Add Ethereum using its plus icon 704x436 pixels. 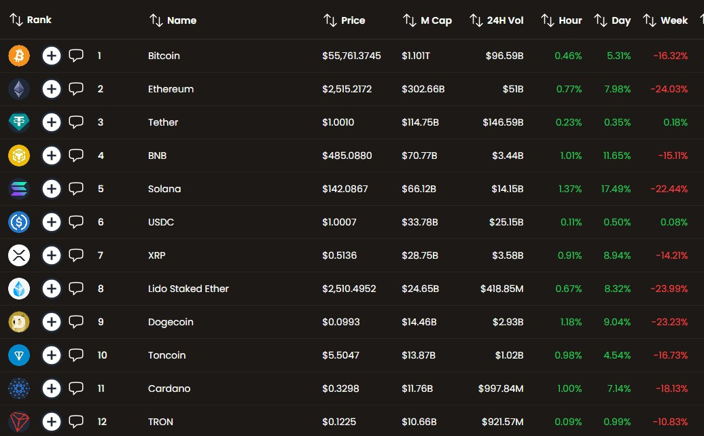coord(52,89)
